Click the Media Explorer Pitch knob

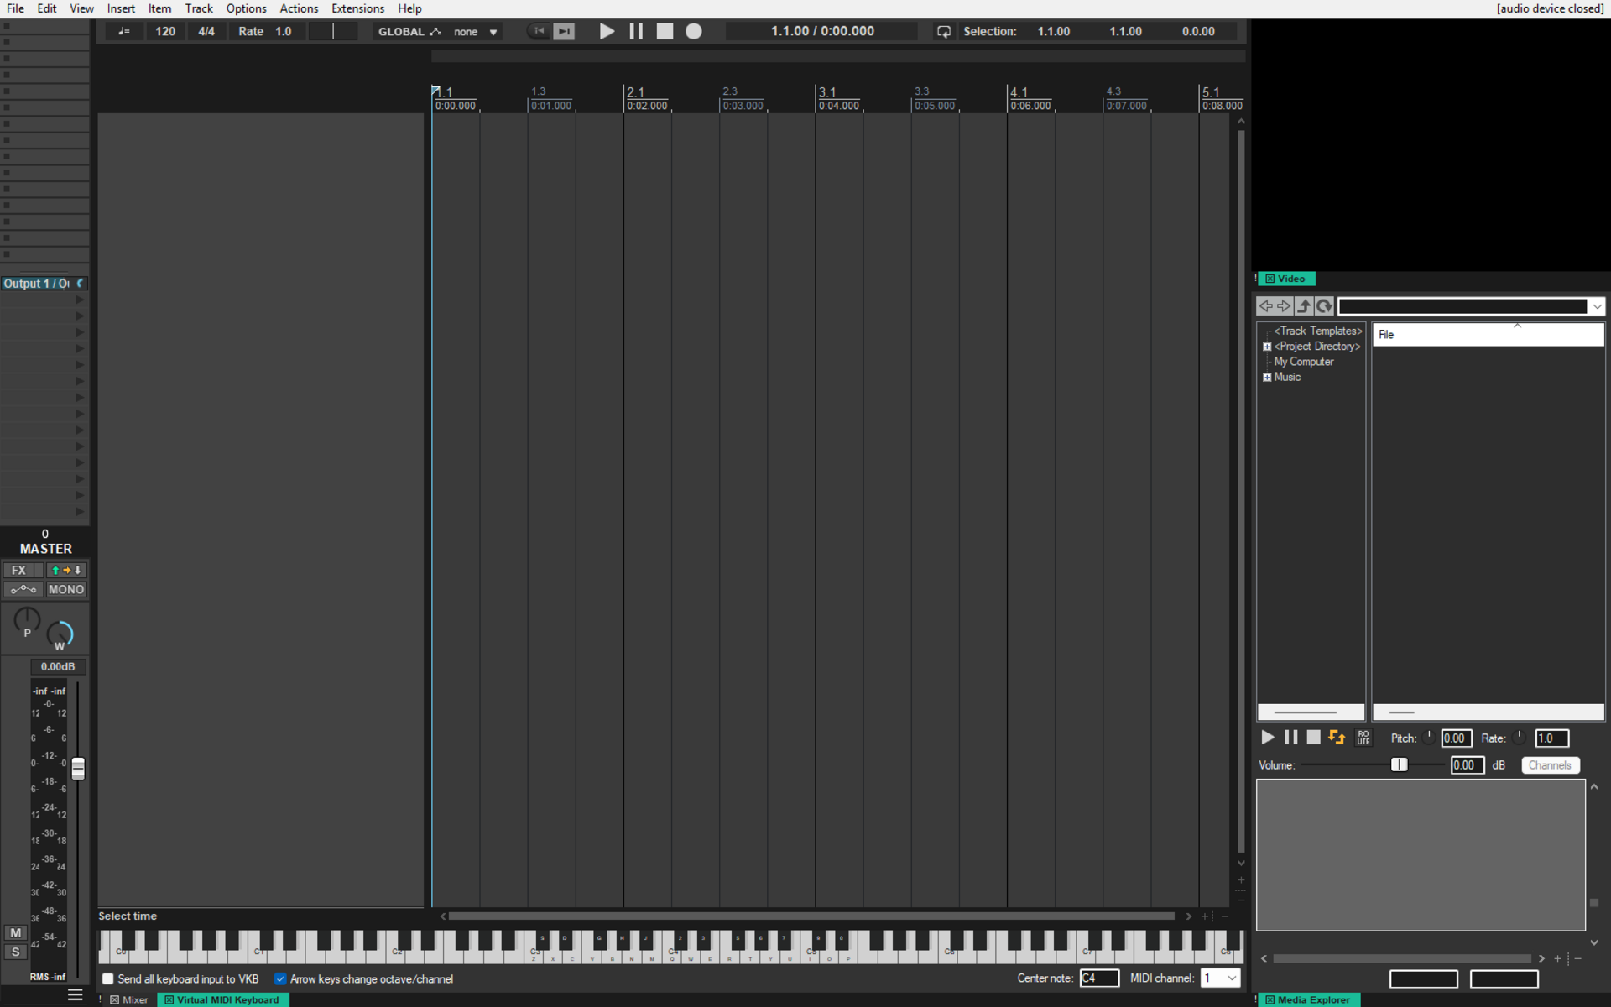tap(1429, 737)
